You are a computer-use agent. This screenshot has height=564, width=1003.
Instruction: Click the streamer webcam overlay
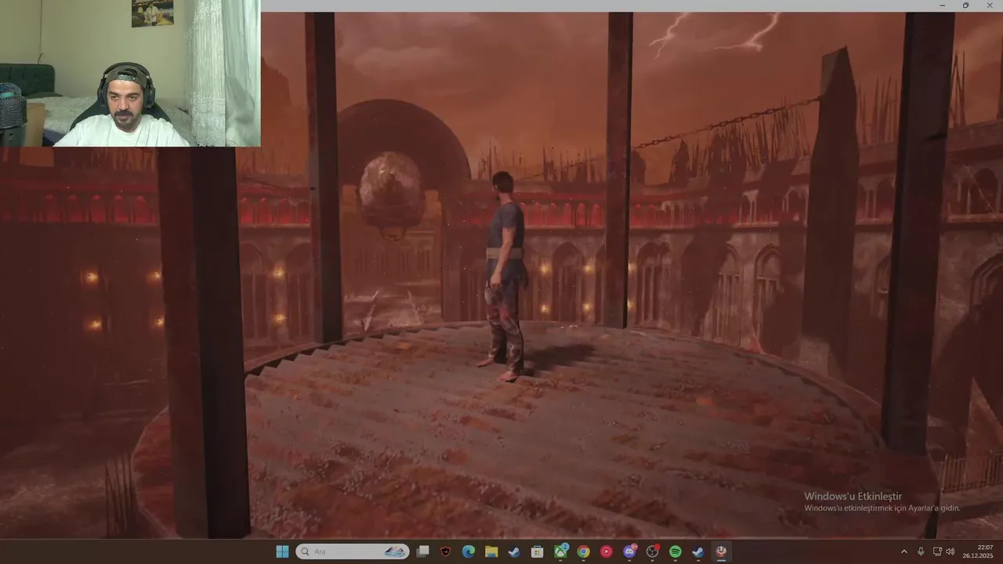click(130, 73)
